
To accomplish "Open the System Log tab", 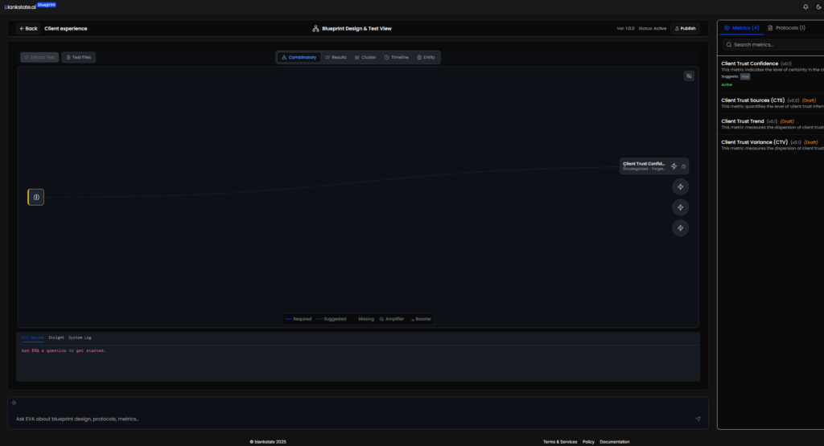I will coord(80,338).
